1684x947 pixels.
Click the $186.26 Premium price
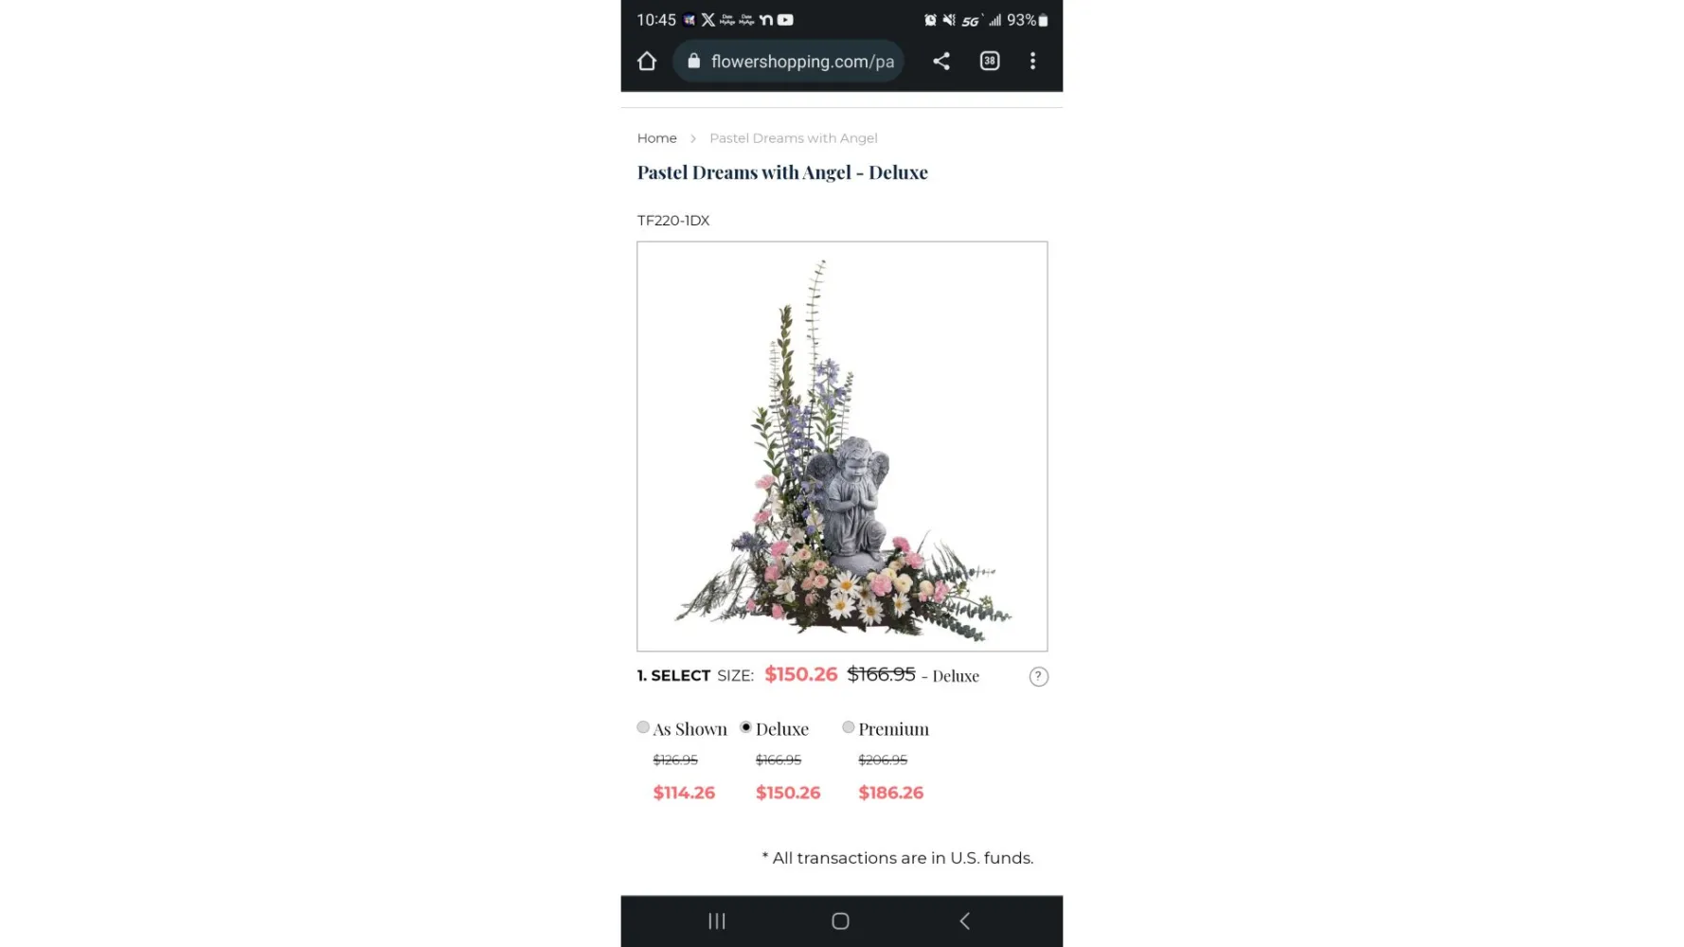pos(891,793)
